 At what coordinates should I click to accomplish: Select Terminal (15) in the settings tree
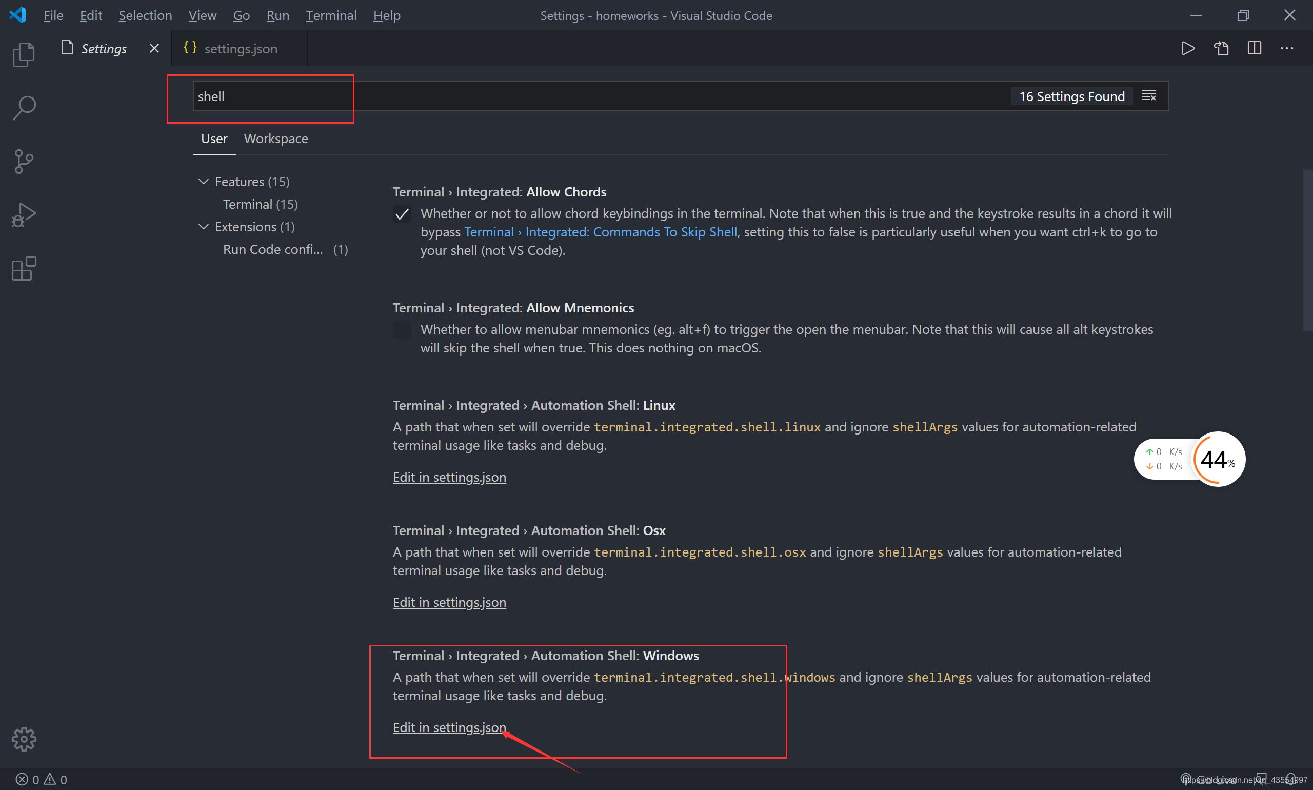click(x=260, y=204)
